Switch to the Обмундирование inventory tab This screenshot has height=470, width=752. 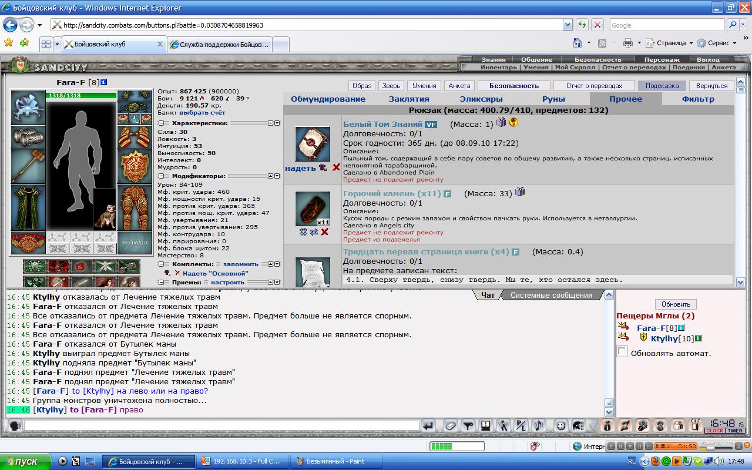(328, 99)
